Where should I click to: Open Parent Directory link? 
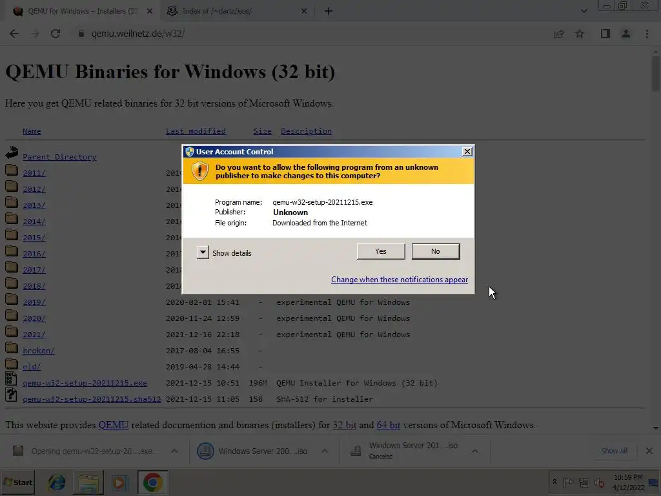pos(59,157)
